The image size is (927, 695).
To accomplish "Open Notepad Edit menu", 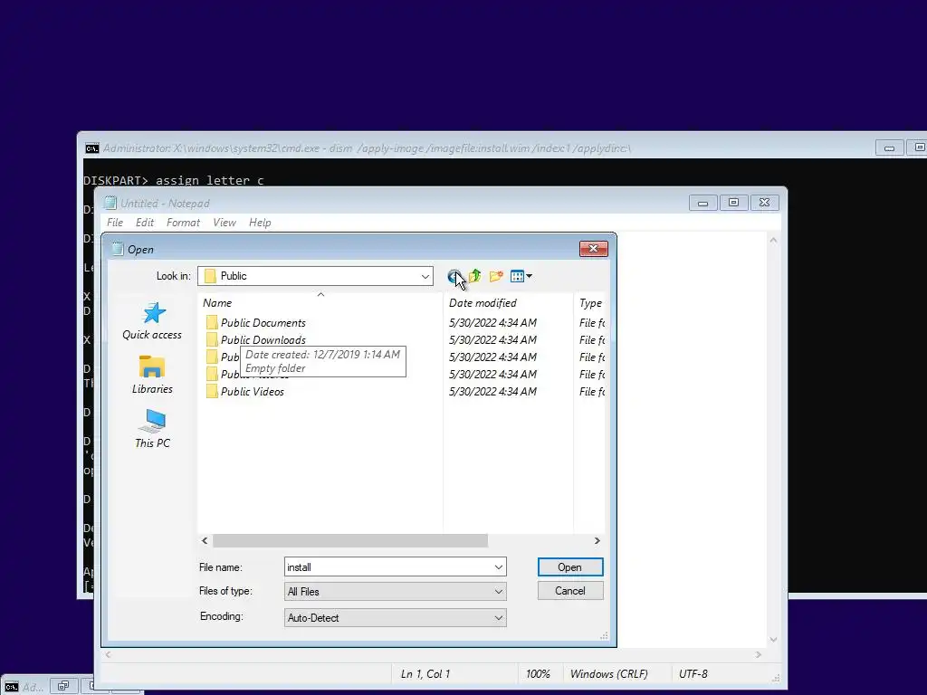I will [144, 223].
